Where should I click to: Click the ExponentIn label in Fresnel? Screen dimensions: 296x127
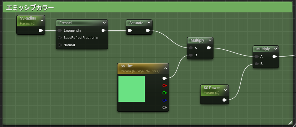tap(72, 30)
